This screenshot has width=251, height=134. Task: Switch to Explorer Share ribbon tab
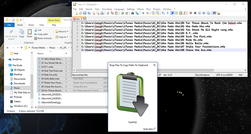[31, 25]
